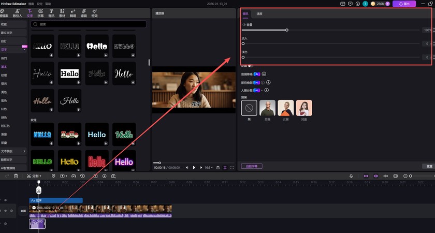This screenshot has width=435, height=233.
Task: Open the 特效 effects panel
Action: tap(94, 13)
